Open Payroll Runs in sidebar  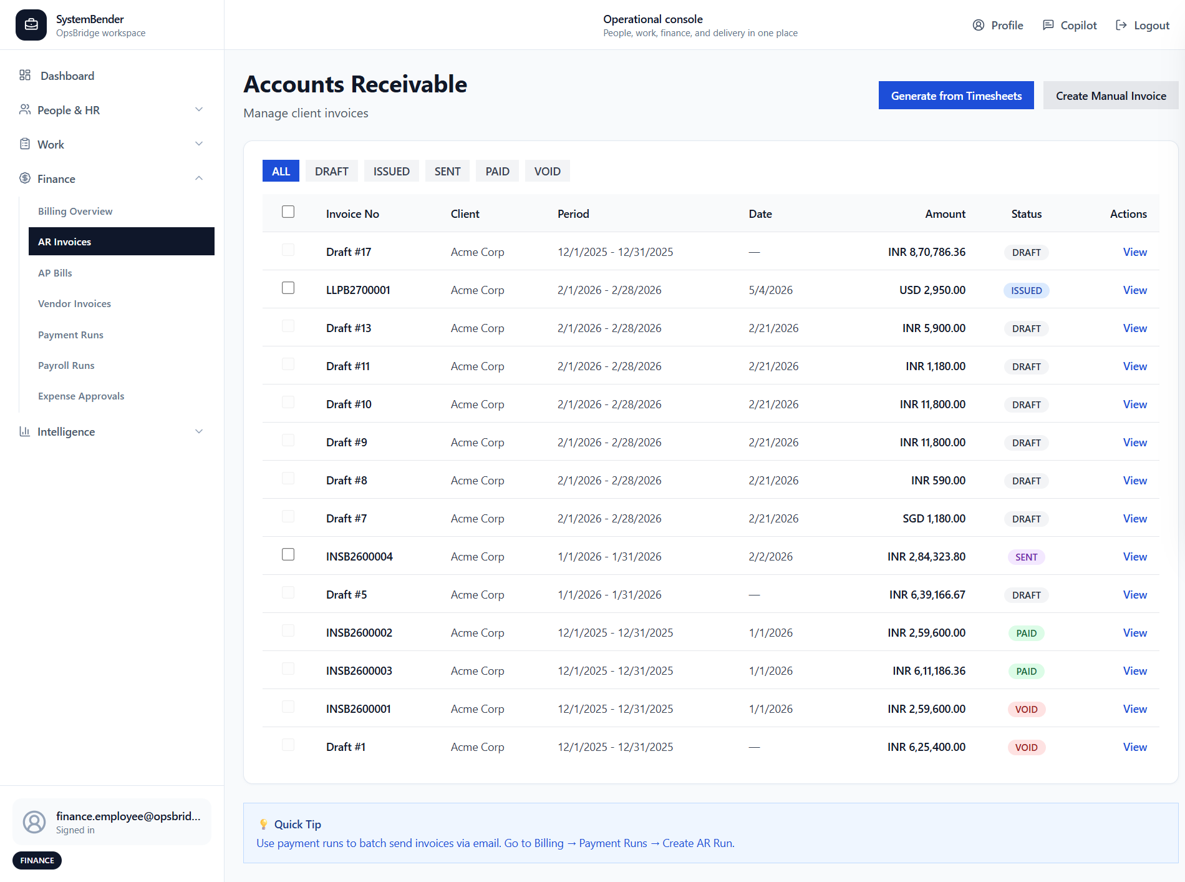(122, 365)
